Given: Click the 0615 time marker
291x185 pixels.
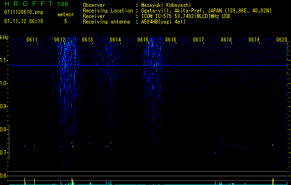Looking at the screenshot, I should click(x=143, y=40).
